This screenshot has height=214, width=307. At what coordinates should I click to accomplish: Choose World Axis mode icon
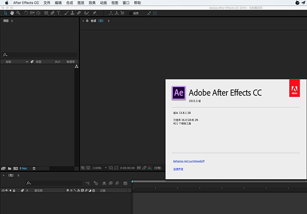117,13
